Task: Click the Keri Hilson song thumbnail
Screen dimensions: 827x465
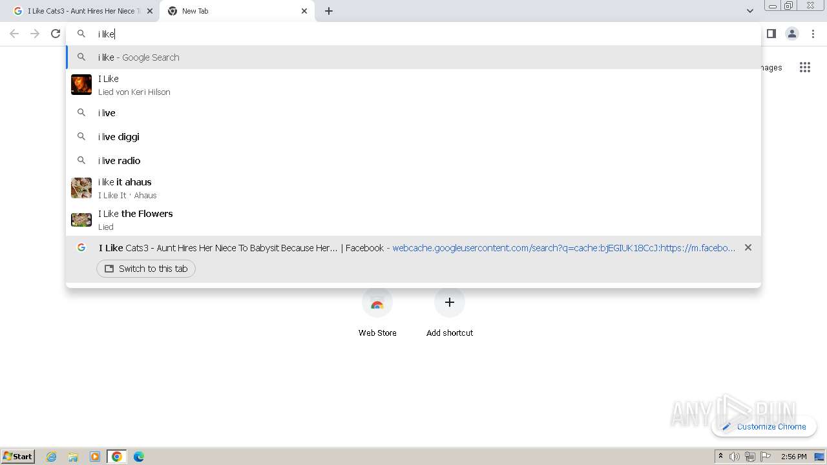Action: 81,85
